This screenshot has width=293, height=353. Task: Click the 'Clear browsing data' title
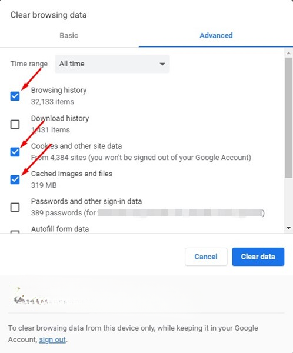[48, 15]
